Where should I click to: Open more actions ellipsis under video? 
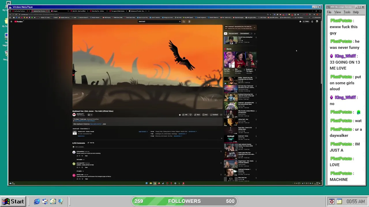pos(221,115)
